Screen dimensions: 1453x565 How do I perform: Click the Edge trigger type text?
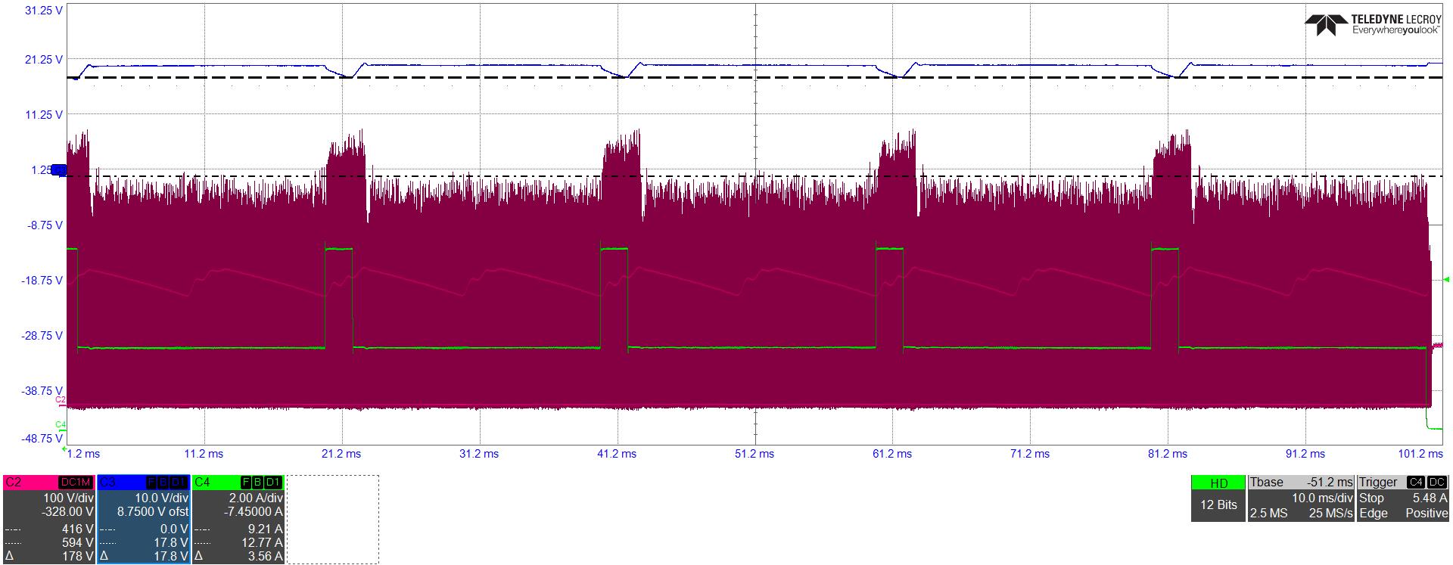(1373, 514)
